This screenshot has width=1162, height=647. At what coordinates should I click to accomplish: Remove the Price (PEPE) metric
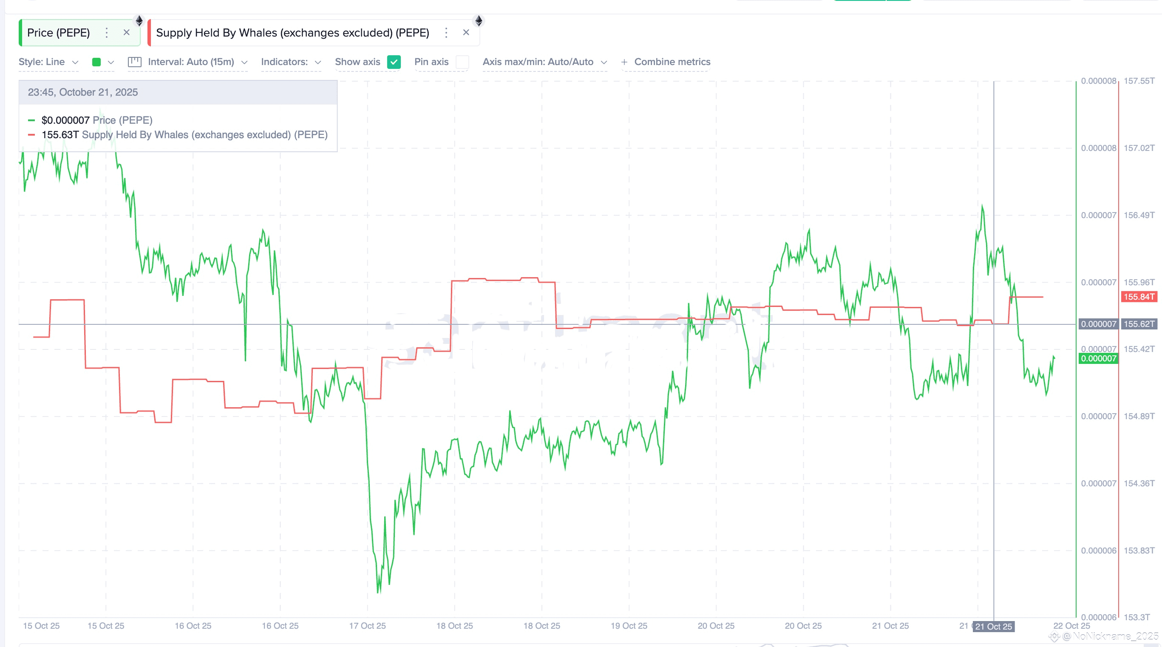pyautogui.click(x=127, y=32)
